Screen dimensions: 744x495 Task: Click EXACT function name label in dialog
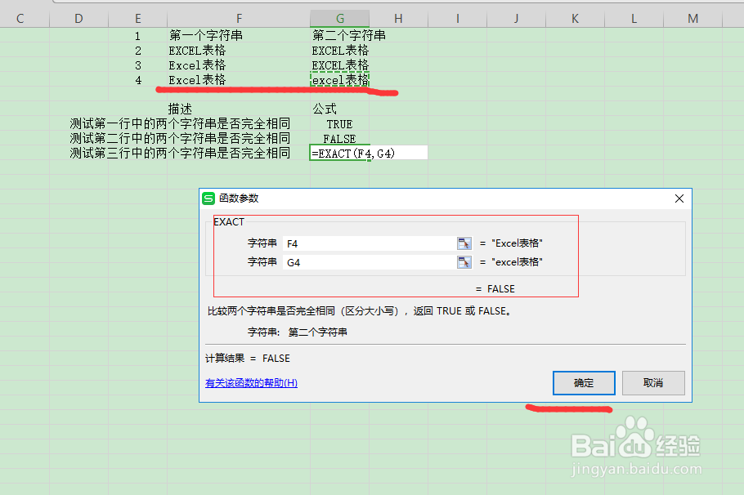click(229, 222)
